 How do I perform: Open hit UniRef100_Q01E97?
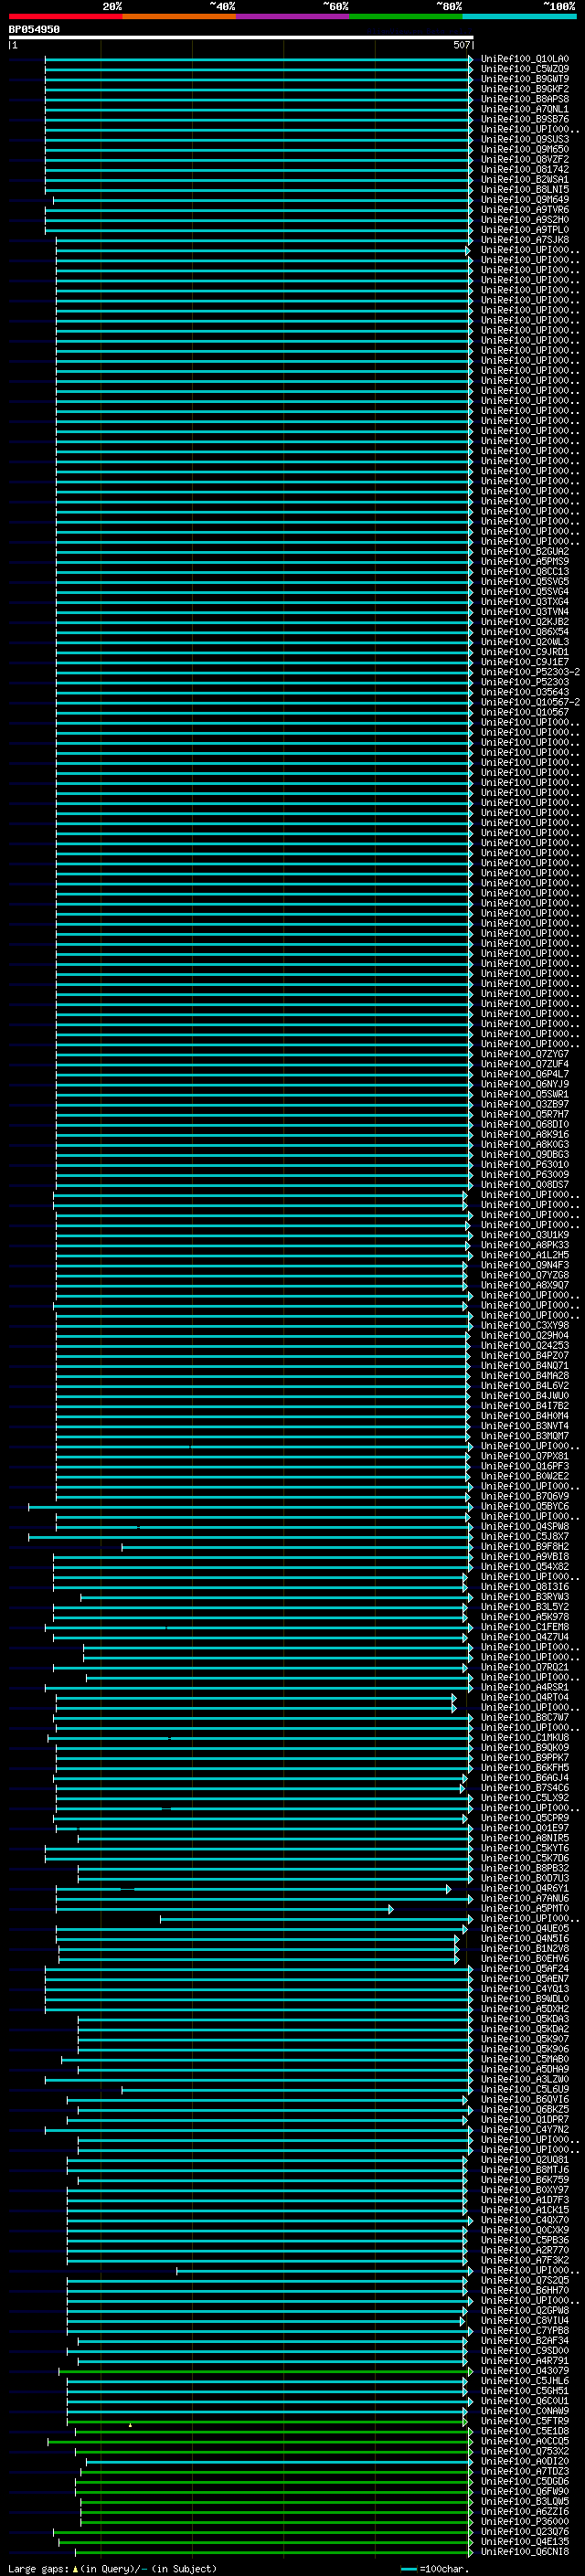(x=524, y=1827)
